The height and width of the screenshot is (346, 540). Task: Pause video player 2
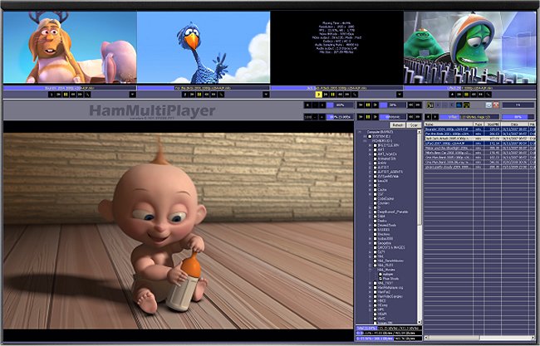[199, 95]
